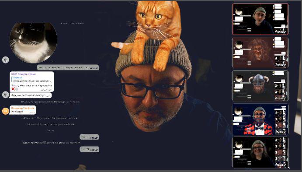Image resolution: width=302 pixels, height=172 pixels.
Task: Click the grey avatar next to 'Фух, аж потемнело вокруг'
Action: click(6, 95)
